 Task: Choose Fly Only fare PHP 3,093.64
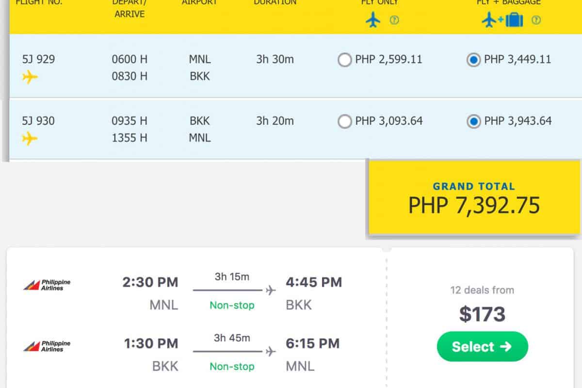pyautogui.click(x=344, y=121)
